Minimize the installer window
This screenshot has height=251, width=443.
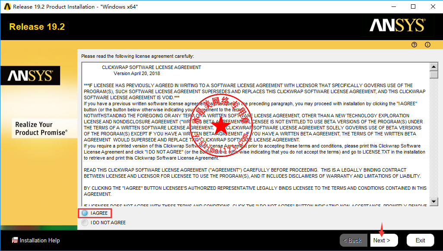pos(394,6)
